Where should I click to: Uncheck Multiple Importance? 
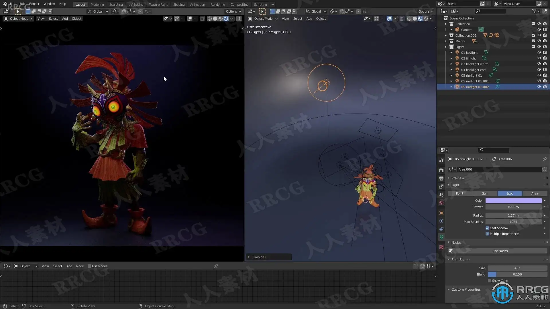coord(487,234)
